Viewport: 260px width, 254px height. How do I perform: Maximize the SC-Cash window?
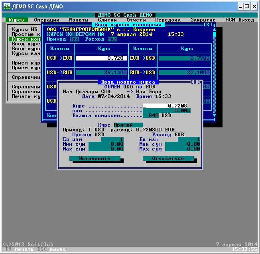point(247,7)
